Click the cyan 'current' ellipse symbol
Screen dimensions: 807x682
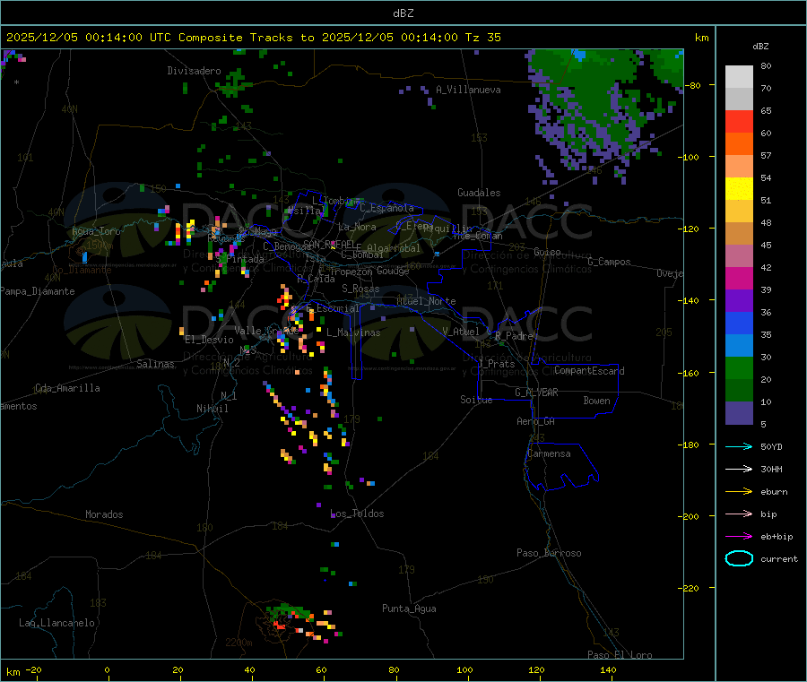pos(739,558)
